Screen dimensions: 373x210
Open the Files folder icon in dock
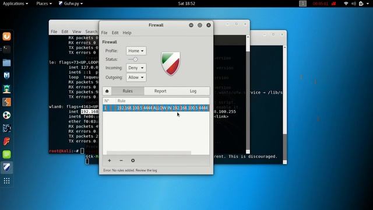point(6,62)
